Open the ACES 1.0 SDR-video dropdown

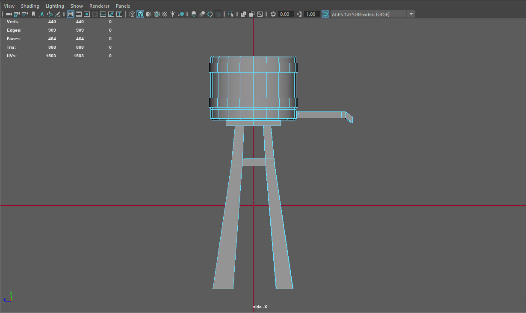[411, 14]
